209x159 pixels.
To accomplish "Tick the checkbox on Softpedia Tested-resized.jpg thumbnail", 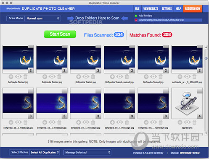I will [132, 47].
